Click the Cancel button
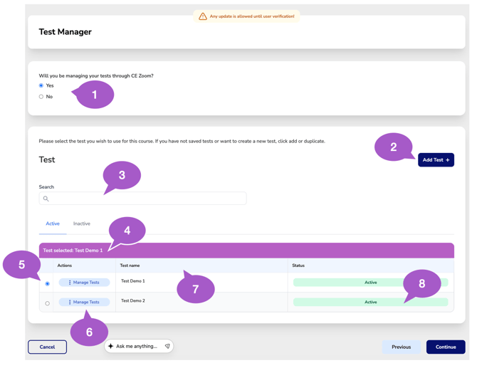 pyautogui.click(x=47, y=347)
